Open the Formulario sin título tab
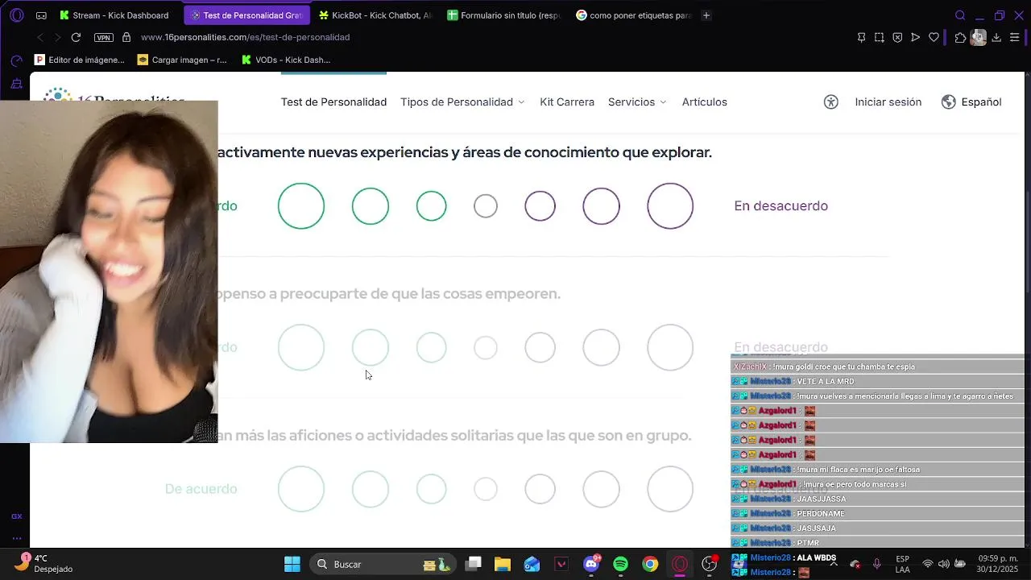This screenshot has width=1031, height=580. [505, 15]
